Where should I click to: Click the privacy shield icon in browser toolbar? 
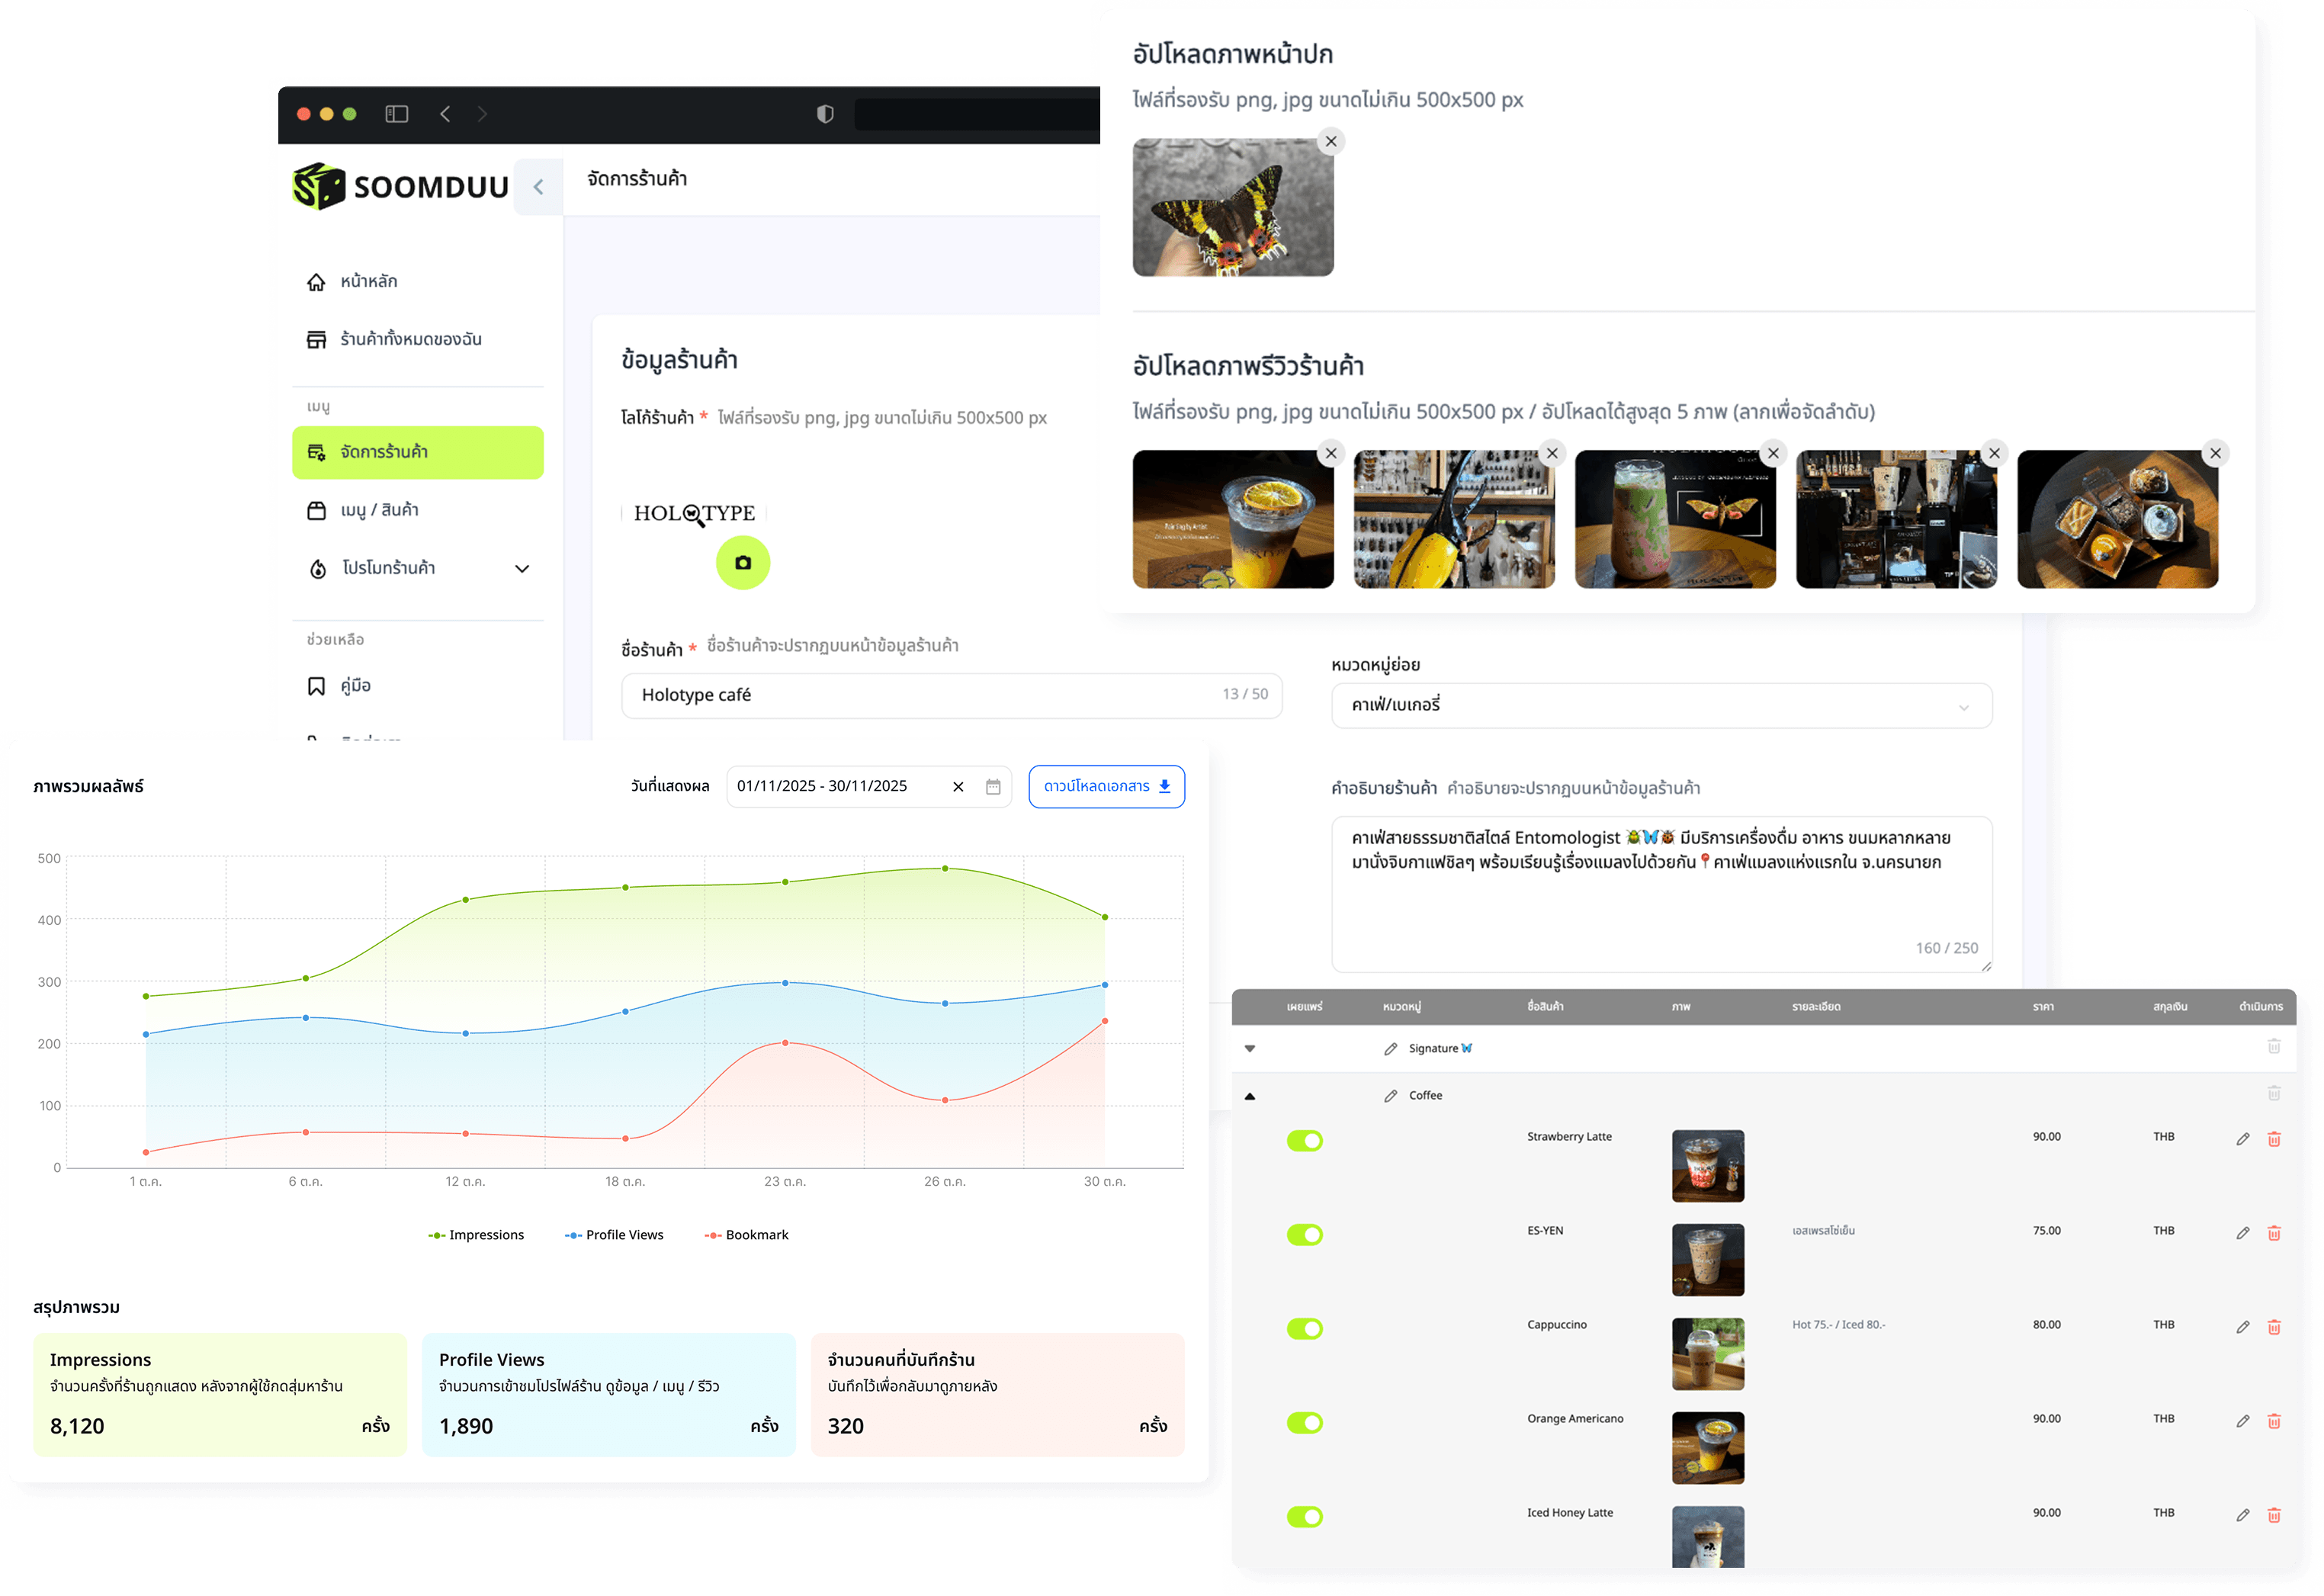point(825,114)
